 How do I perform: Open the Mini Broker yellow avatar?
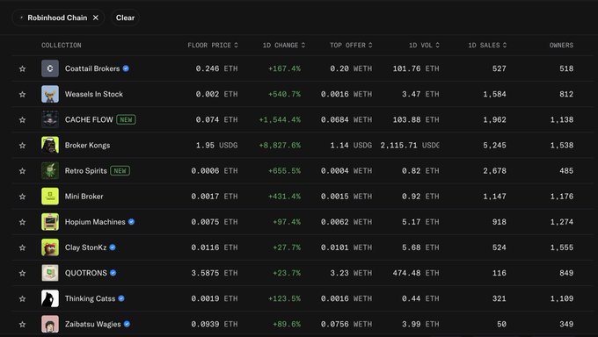(x=50, y=196)
